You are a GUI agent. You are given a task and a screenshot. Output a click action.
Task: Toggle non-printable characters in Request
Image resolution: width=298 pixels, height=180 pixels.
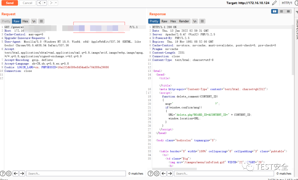click(x=34, y=21)
